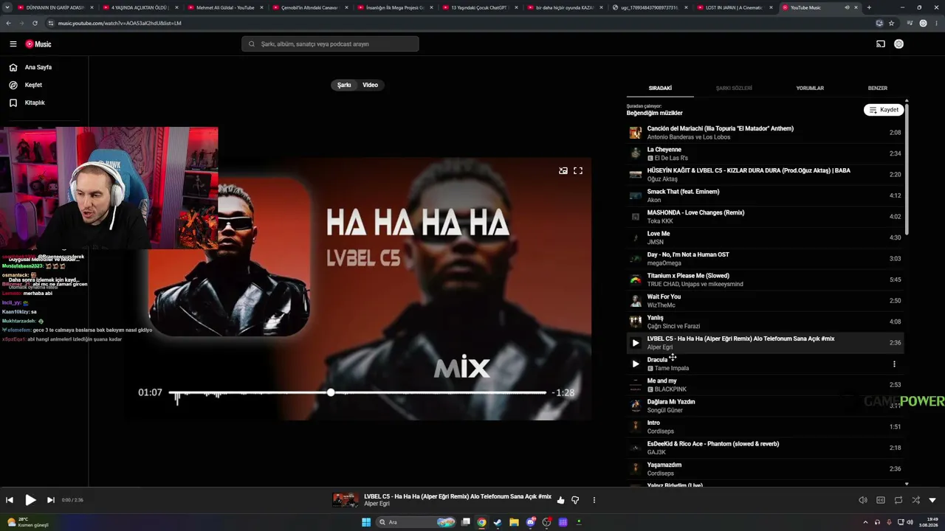Like the current song
Viewport: 945px width, 531px height.
[560, 500]
